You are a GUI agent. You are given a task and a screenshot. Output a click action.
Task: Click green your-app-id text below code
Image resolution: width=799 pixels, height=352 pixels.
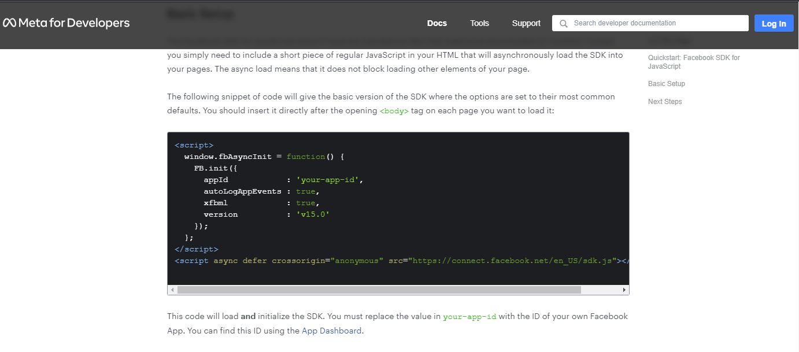469,317
